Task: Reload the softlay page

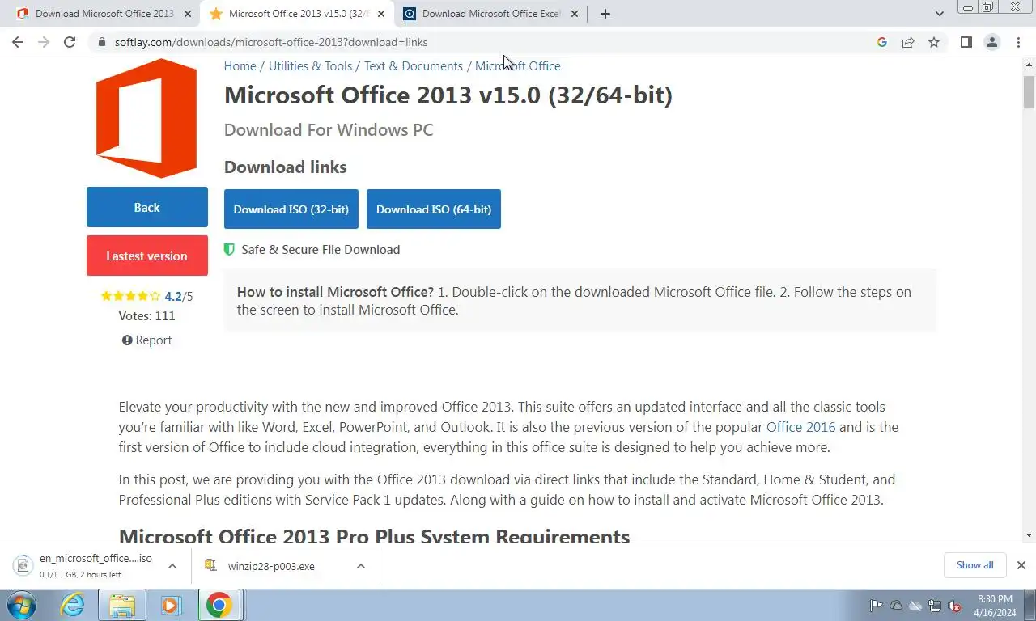Action: 70,42
